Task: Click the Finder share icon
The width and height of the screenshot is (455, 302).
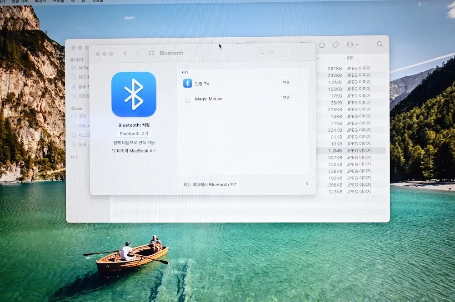Action: click(322, 45)
